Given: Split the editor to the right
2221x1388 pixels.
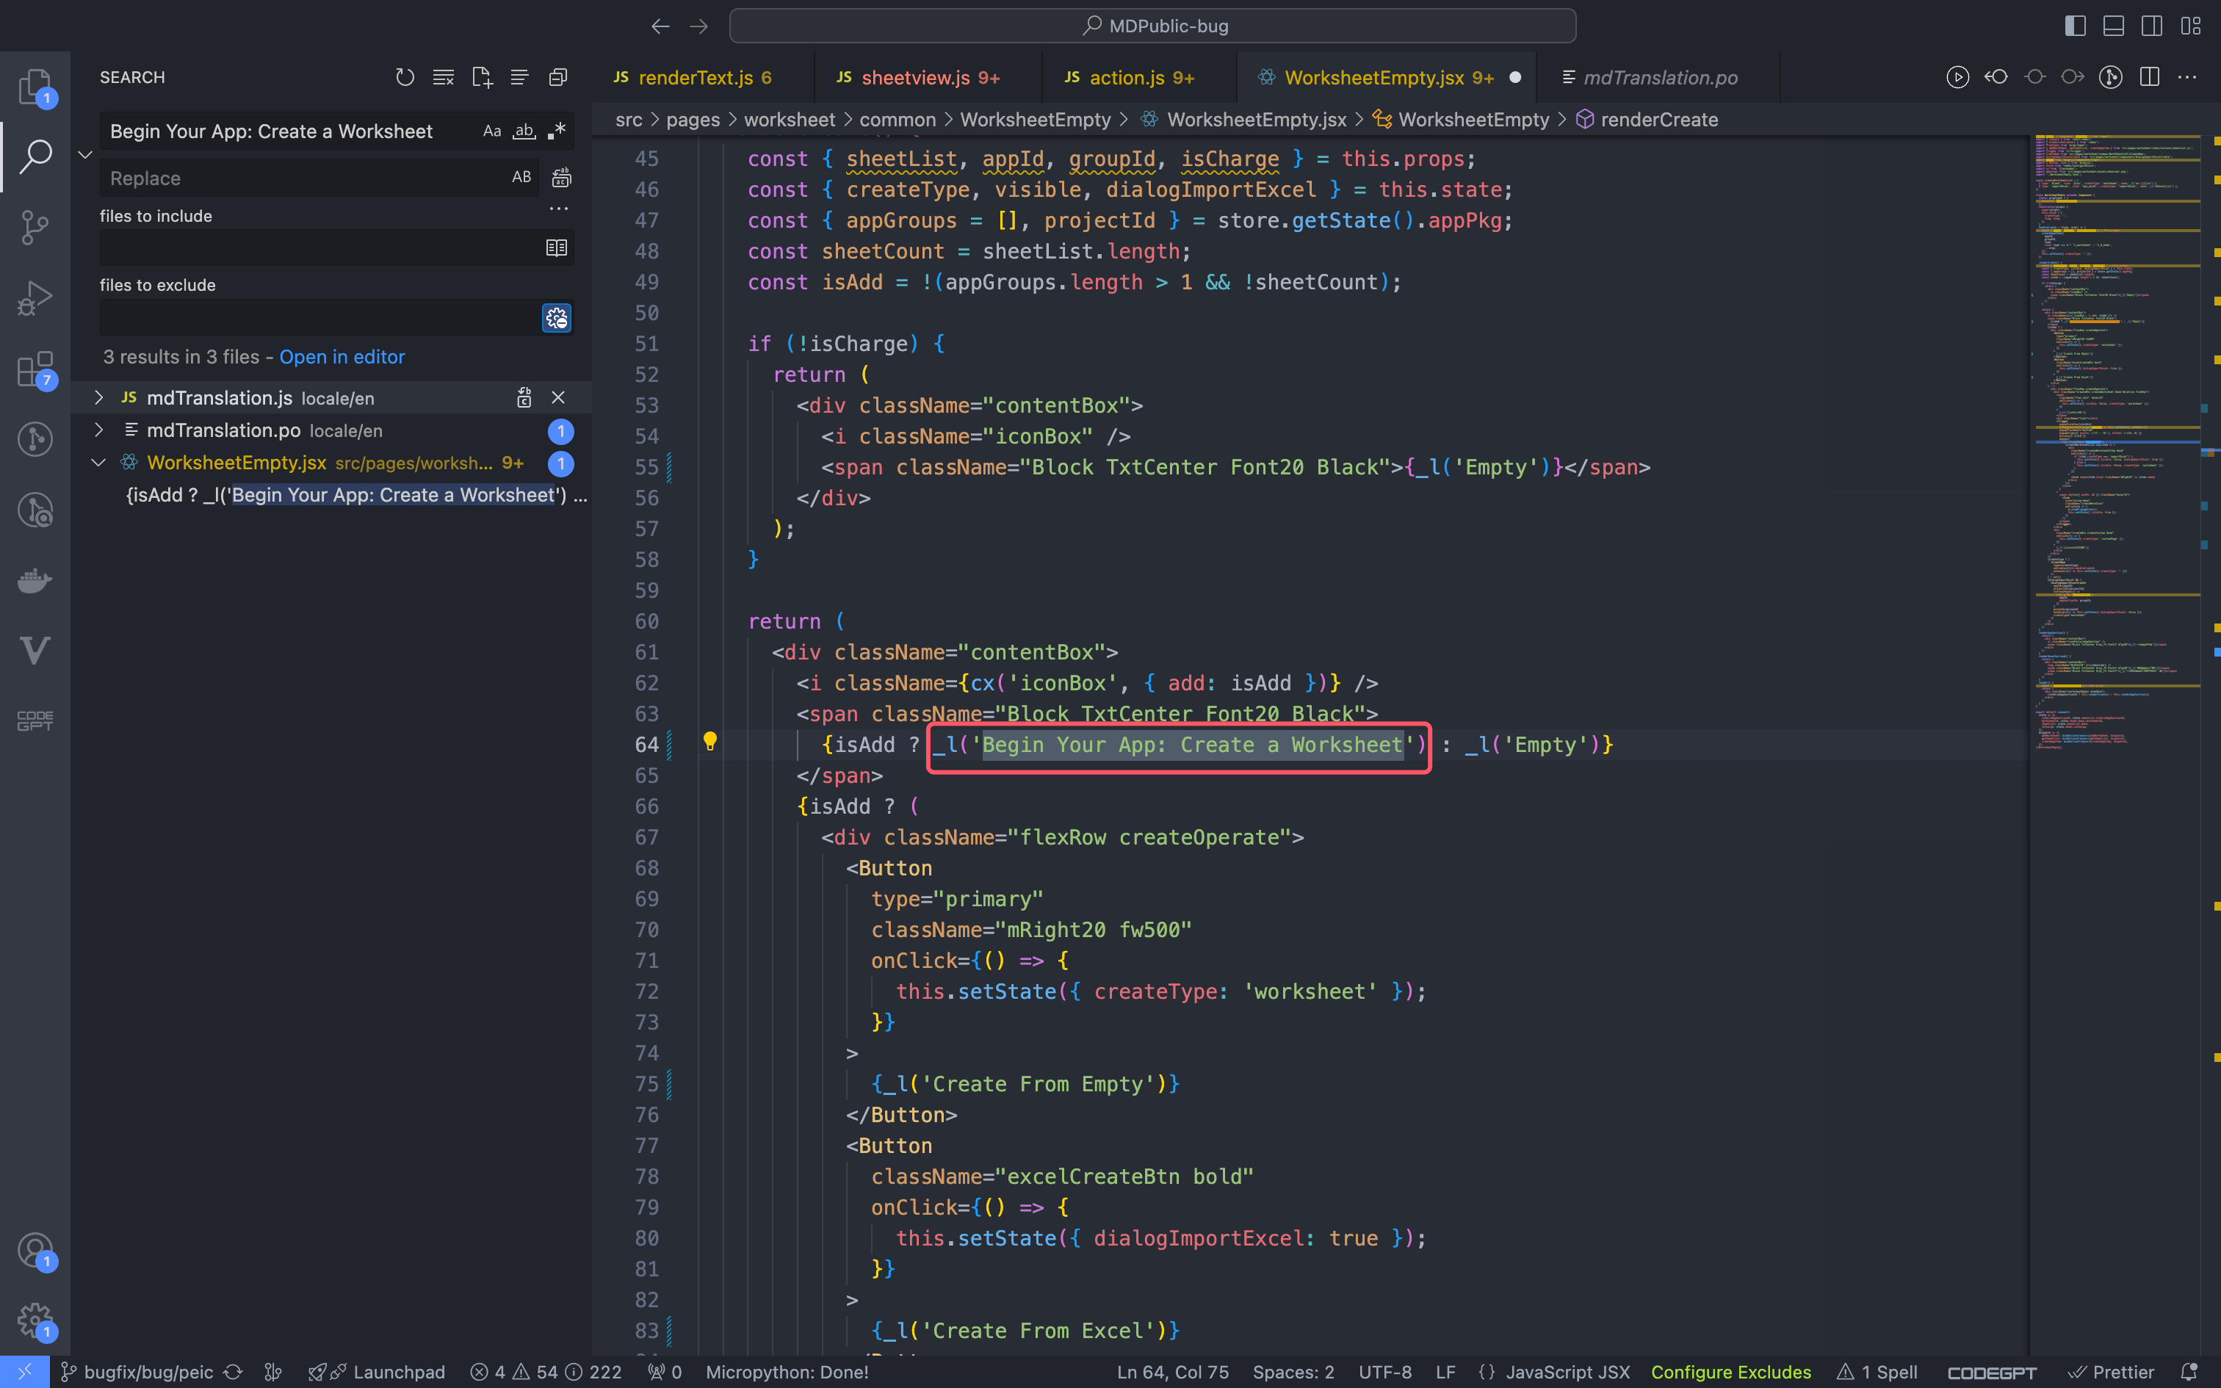Looking at the screenshot, I should [x=2150, y=77].
